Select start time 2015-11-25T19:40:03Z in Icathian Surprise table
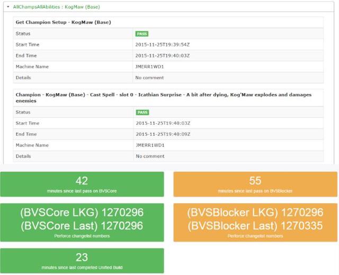This screenshot has height=275, width=339. tap(163, 123)
